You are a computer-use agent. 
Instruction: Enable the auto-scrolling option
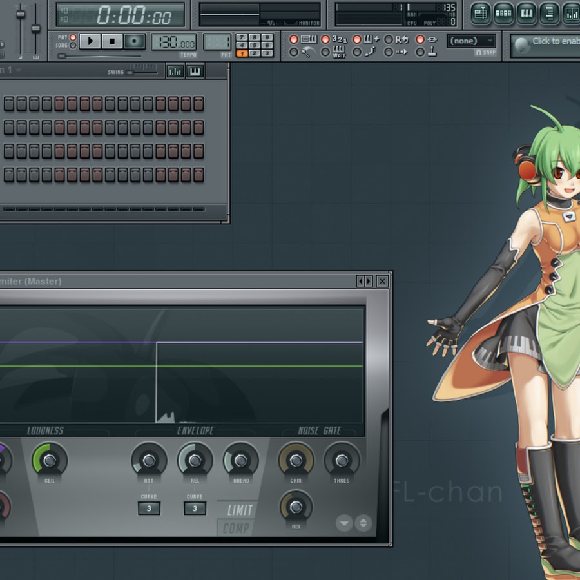click(389, 52)
